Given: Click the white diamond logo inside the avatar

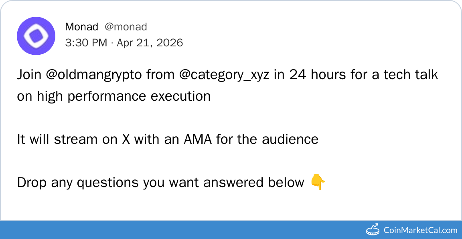Looking at the screenshot, I should click(36, 36).
